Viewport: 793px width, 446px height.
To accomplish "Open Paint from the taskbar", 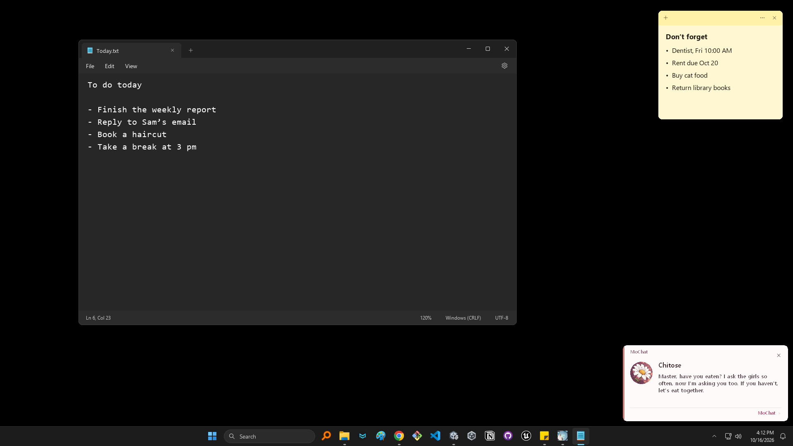I will click(381, 436).
